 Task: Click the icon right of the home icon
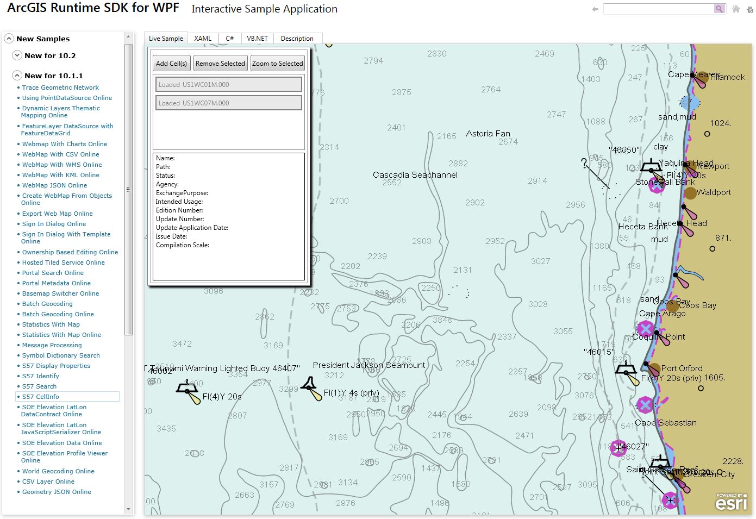coord(750,9)
